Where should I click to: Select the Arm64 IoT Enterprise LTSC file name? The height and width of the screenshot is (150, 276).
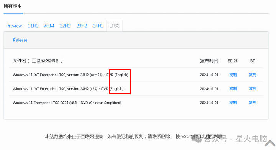coord(71,75)
